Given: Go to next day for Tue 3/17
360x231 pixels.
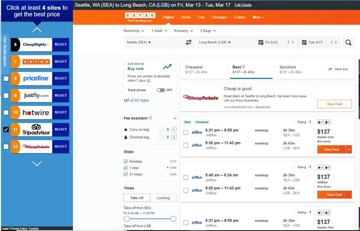Looking at the screenshot, I should click(336, 42).
